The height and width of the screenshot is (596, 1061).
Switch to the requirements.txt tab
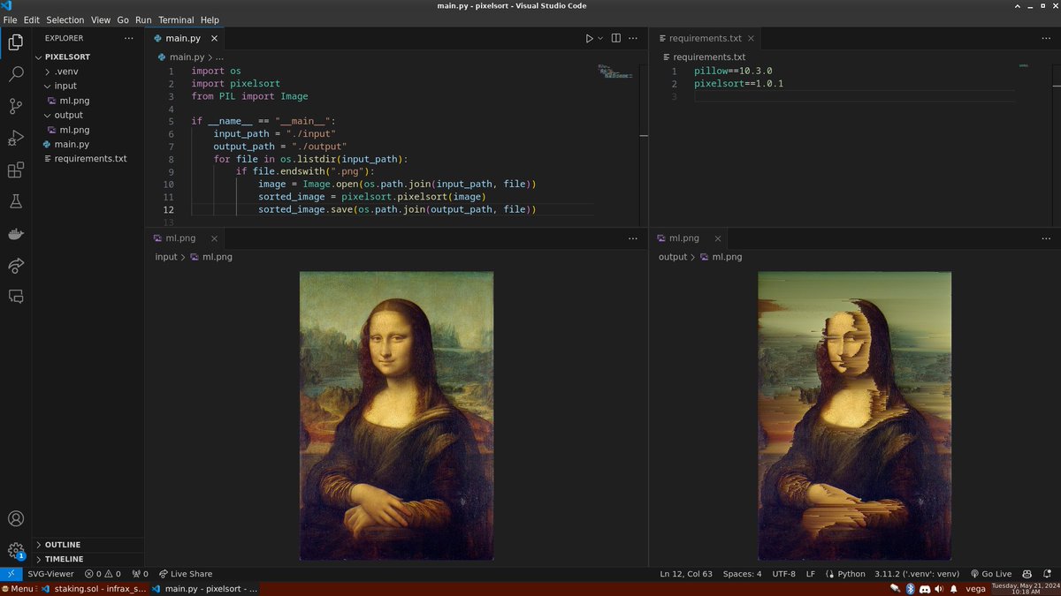pos(705,39)
